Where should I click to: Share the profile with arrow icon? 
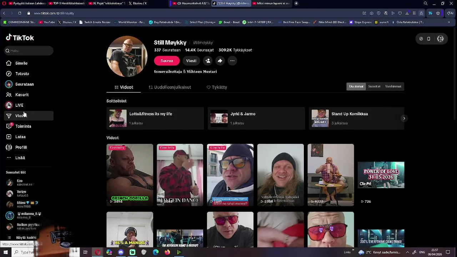coord(220,61)
